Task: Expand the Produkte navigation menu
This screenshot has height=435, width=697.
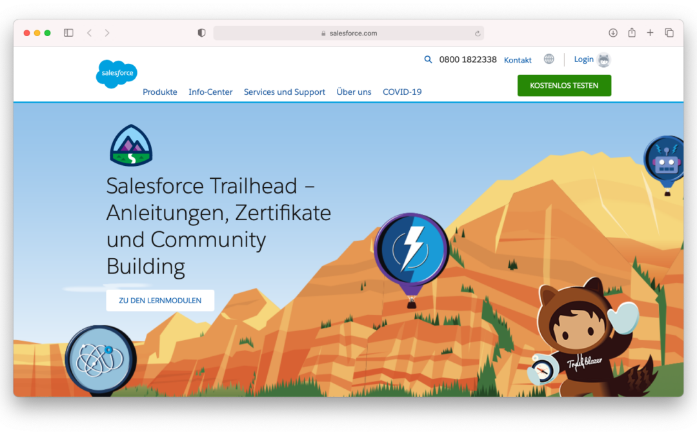Action: 160,92
